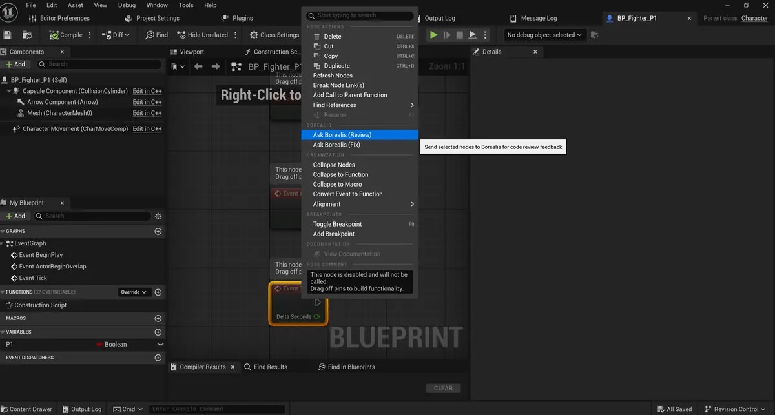
Task: Click Edit in C++ for Arrow Component
Action: point(147,102)
